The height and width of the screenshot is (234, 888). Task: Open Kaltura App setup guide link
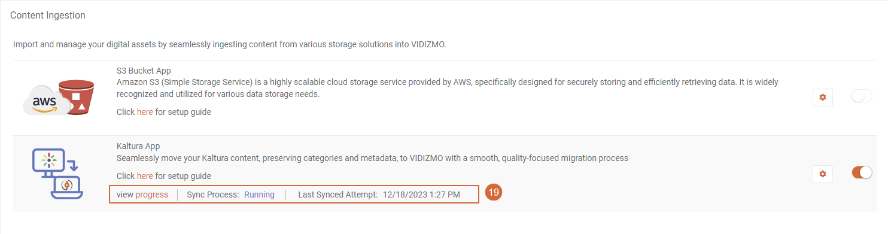(145, 176)
